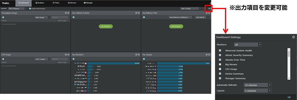Image resolution: width=297 pixels, height=100 pixels.
Task: Click Top Targets value 3,659
Action: tap(180, 91)
